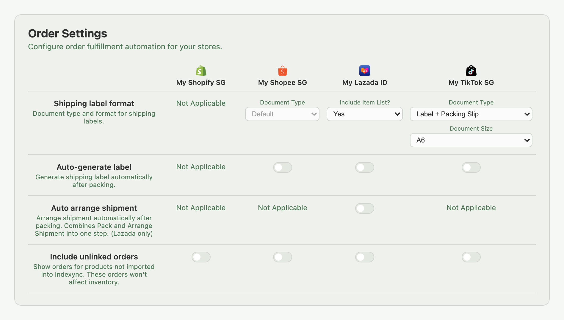This screenshot has width=564, height=320.
Task: Click the Auto-generate label row title
Action: tap(94, 167)
